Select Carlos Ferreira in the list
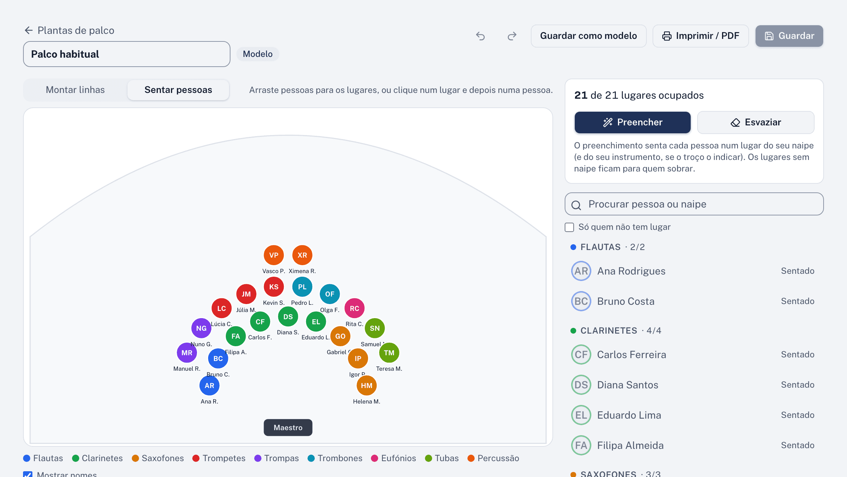This screenshot has height=477, width=847. pos(694,355)
